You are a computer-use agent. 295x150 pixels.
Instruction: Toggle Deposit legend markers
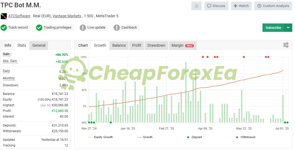[x=194, y=137]
